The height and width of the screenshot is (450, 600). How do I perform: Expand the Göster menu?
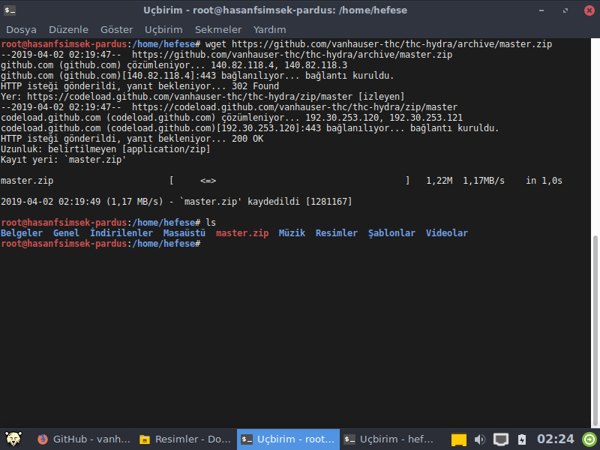(x=116, y=29)
